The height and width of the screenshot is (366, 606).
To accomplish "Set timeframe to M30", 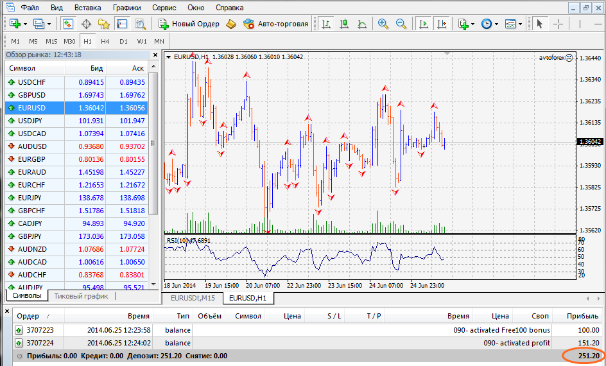I will [69, 41].
